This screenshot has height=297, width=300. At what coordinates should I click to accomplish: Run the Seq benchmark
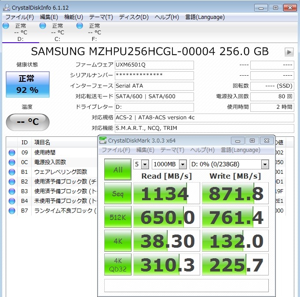coord(118,193)
